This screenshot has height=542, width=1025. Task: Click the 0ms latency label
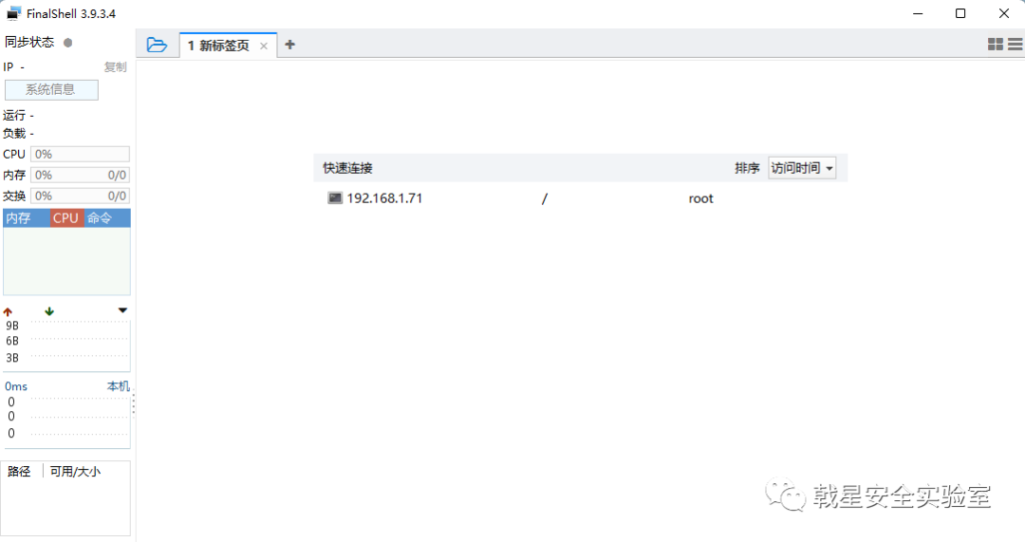click(16, 386)
